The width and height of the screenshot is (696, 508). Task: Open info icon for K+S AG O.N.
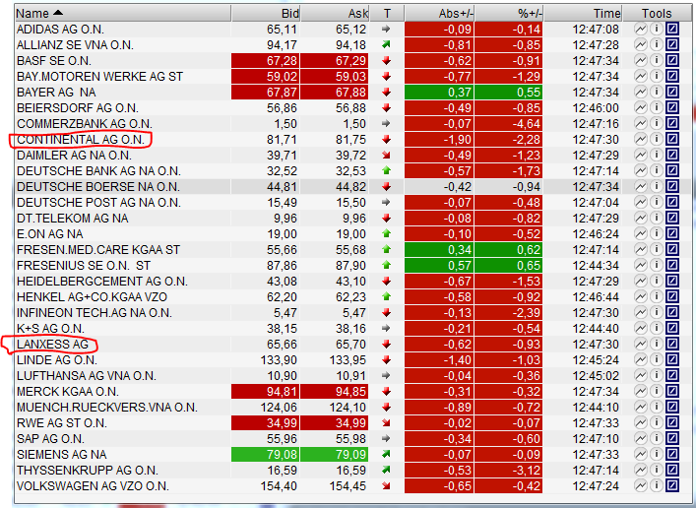[x=657, y=329]
